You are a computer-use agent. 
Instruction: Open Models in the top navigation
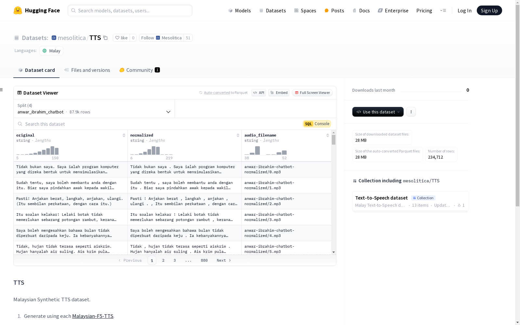[x=240, y=10]
